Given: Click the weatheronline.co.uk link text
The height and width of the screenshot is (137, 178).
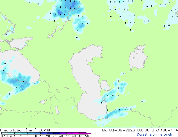Looking at the screenshot, I should coord(154,134).
